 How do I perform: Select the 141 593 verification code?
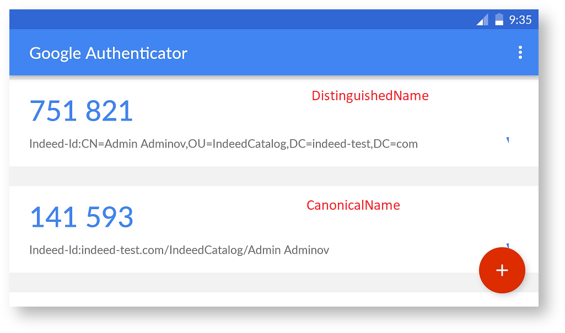tap(81, 217)
